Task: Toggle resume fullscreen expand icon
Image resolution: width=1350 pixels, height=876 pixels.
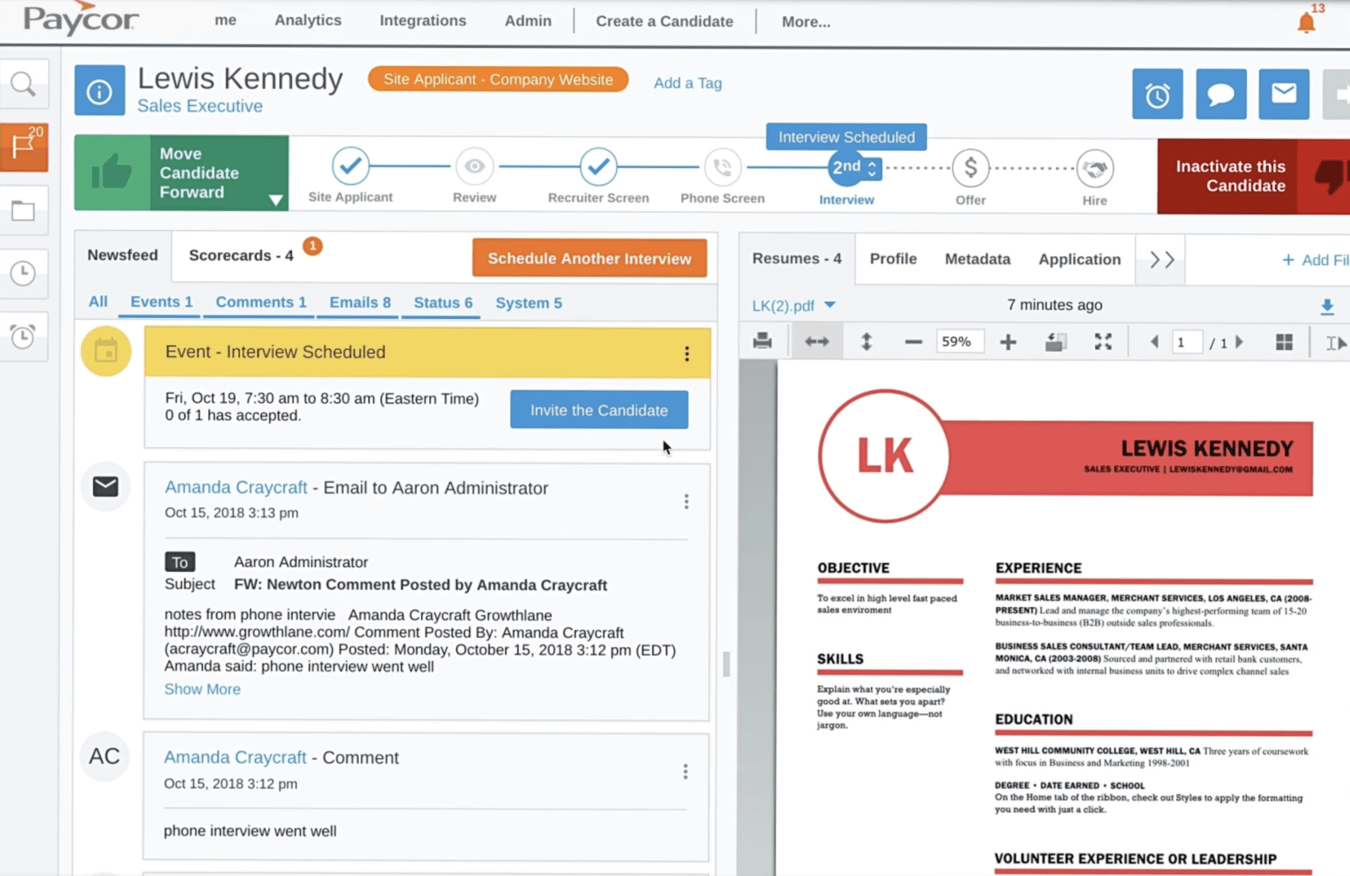Action: 1103,341
